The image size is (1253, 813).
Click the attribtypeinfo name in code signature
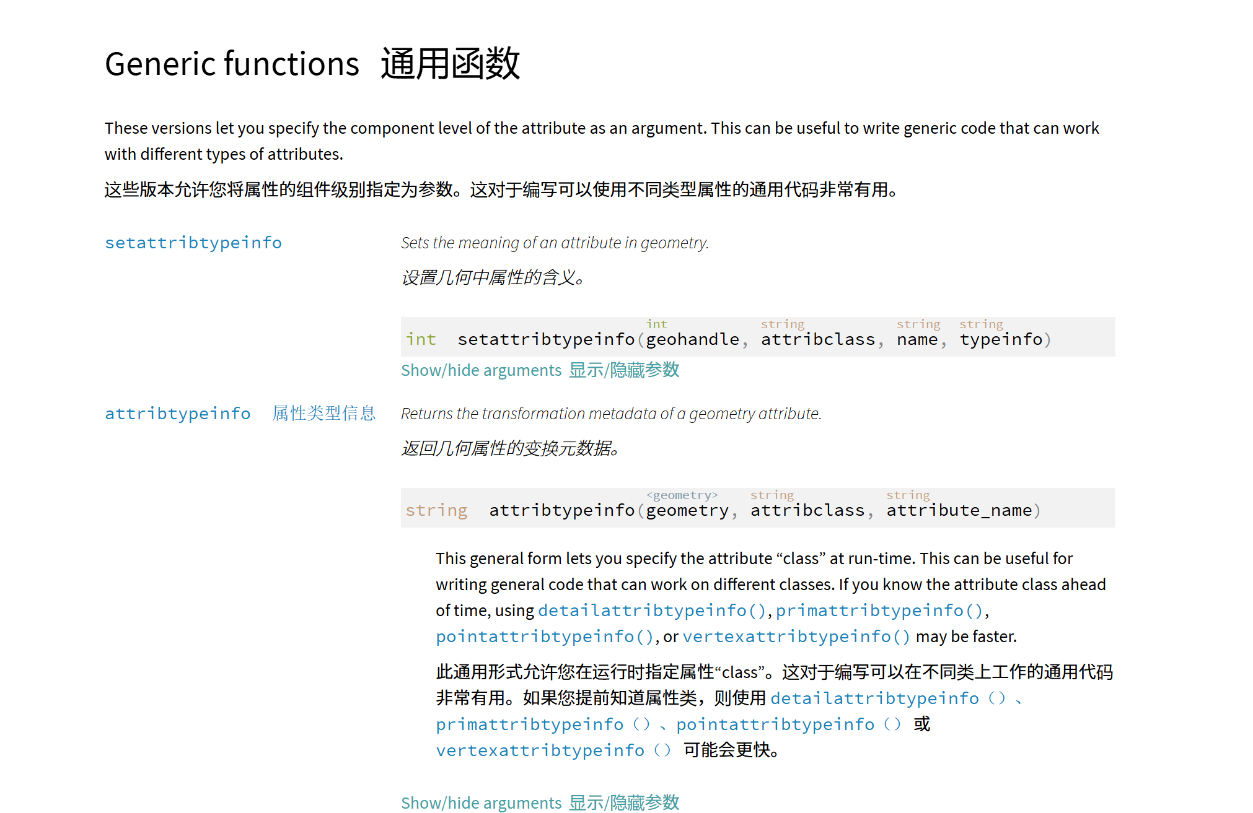pyautogui.click(x=562, y=510)
